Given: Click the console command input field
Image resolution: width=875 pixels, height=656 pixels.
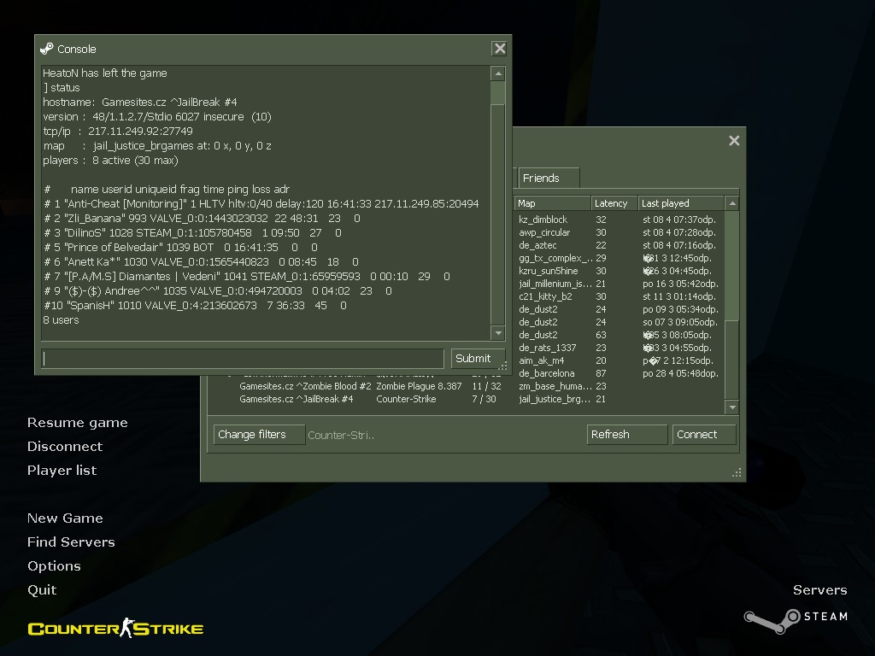Looking at the screenshot, I should pyautogui.click(x=242, y=358).
